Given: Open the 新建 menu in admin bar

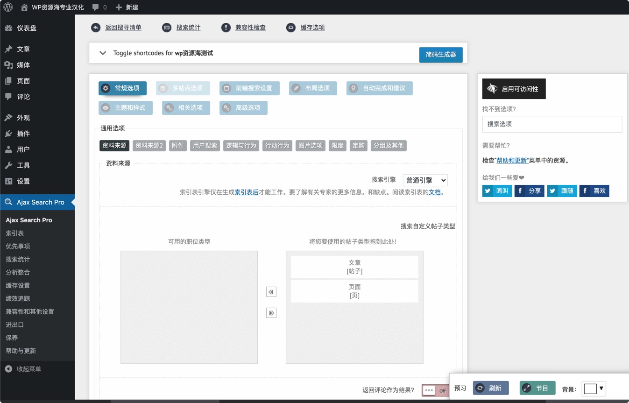Looking at the screenshot, I should [x=127, y=7].
